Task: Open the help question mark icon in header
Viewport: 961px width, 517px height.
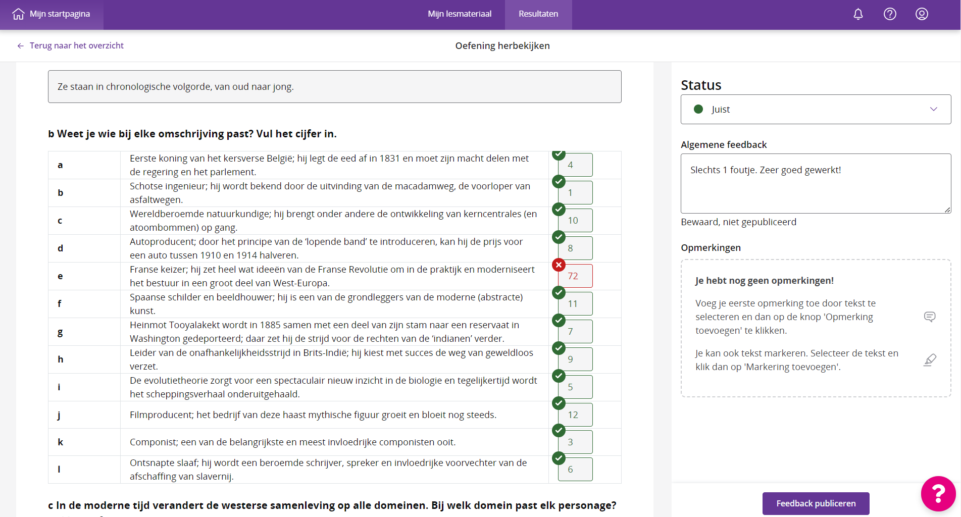Action: pyautogui.click(x=890, y=14)
